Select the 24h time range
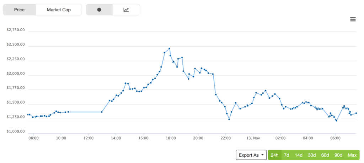 pyautogui.click(x=274, y=155)
